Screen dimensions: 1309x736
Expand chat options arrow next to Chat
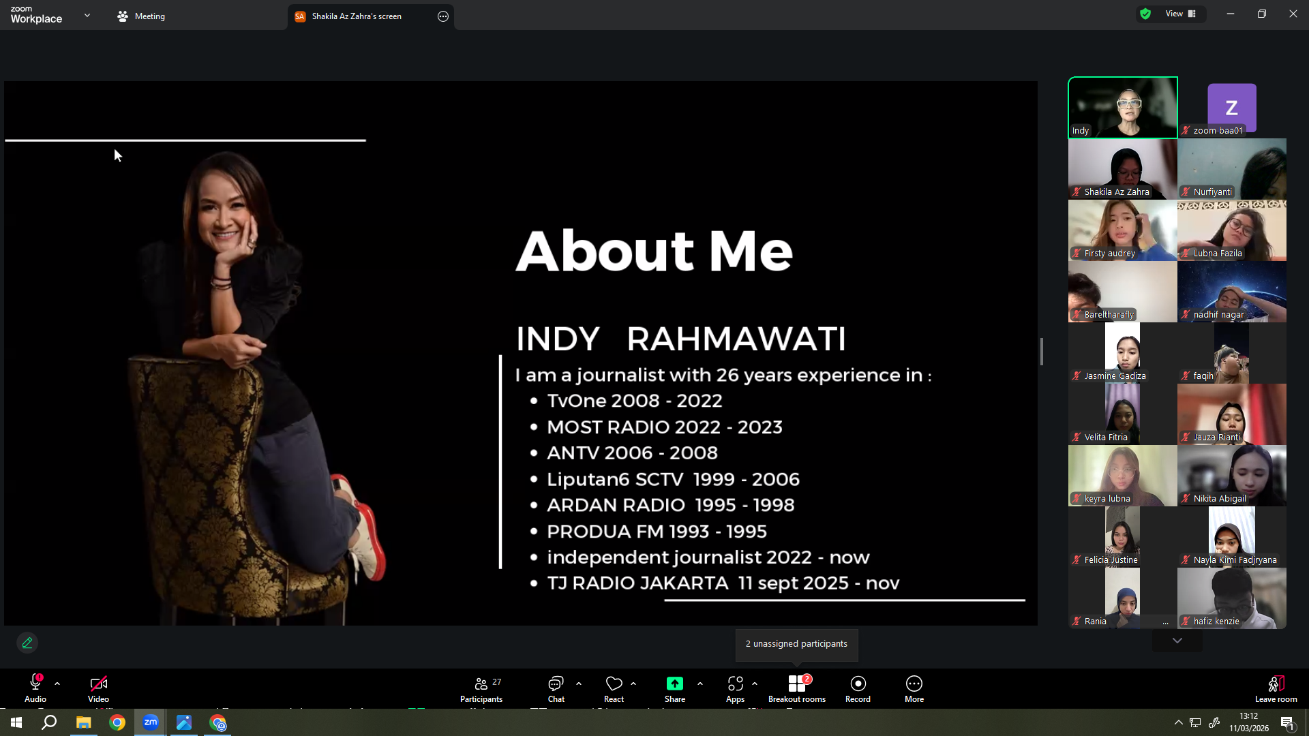(x=579, y=684)
